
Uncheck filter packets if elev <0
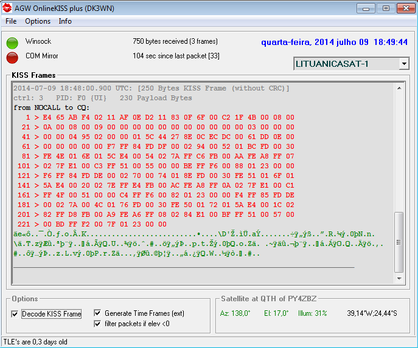[98, 324]
